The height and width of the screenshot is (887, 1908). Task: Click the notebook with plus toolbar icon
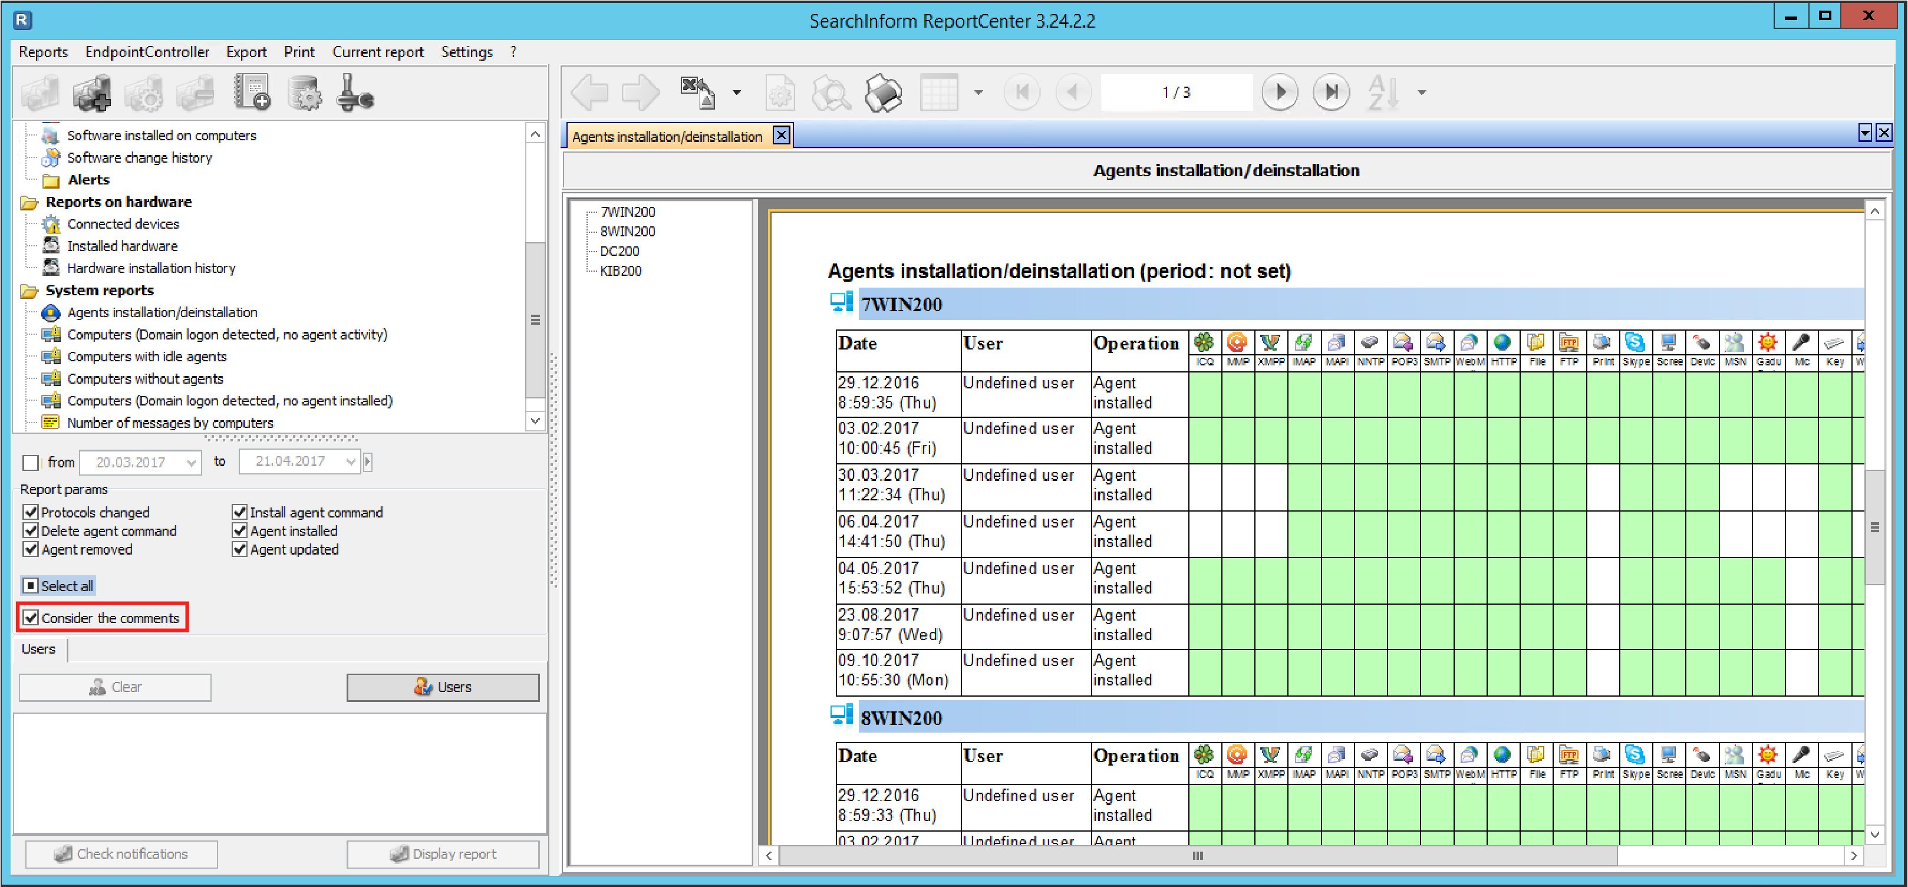click(252, 93)
